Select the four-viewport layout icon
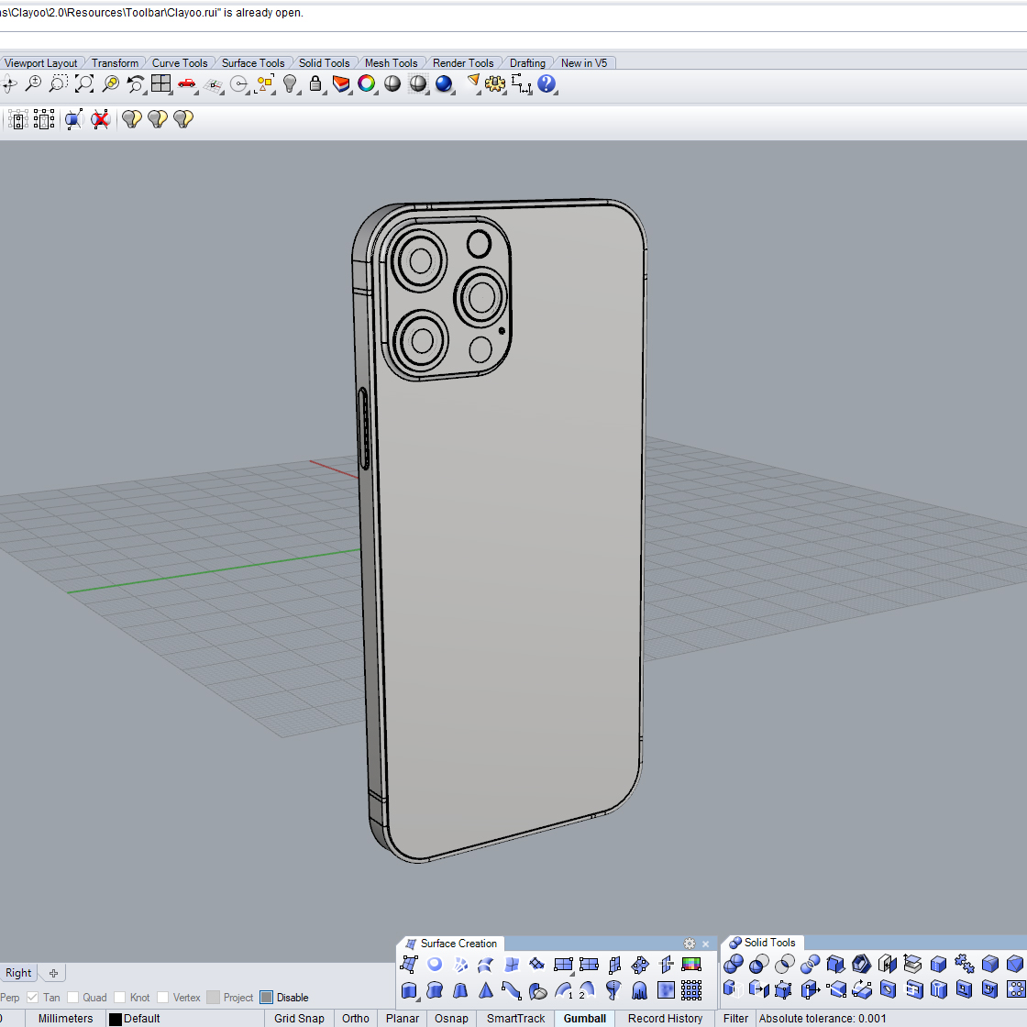The width and height of the screenshot is (1027, 1027). (x=161, y=84)
